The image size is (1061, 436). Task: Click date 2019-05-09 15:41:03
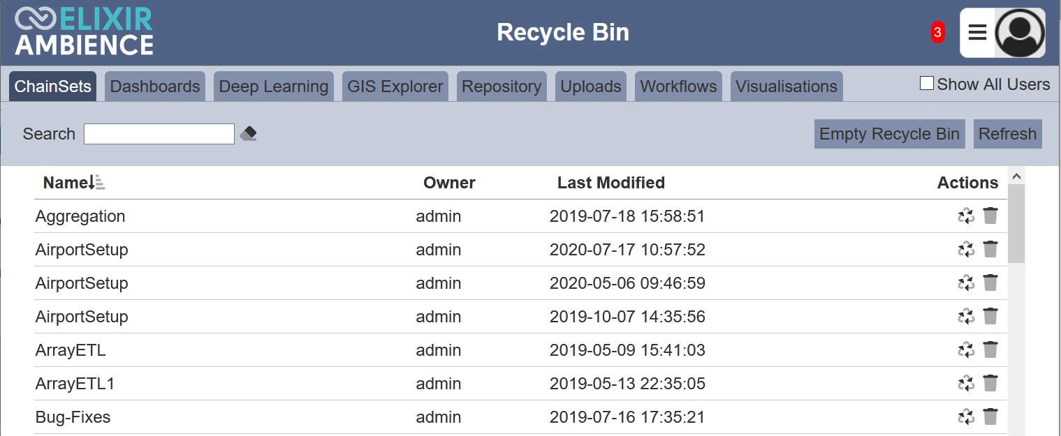[x=627, y=350]
